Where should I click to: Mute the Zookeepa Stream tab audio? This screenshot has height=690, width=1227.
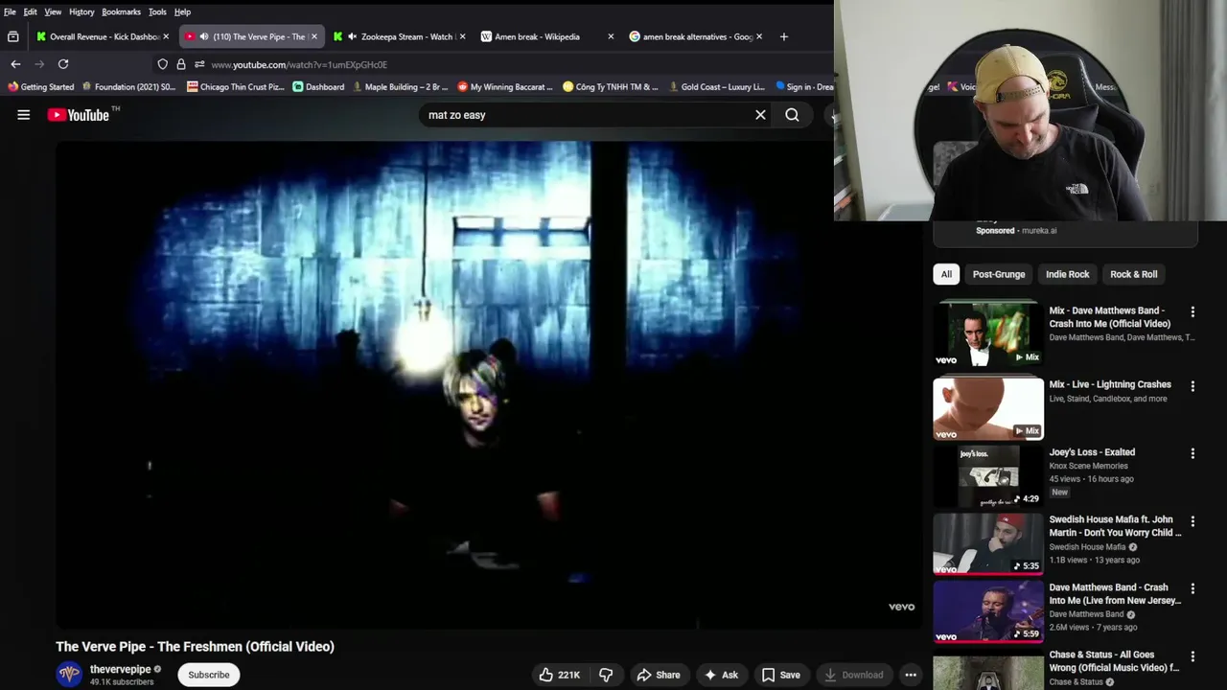click(352, 36)
